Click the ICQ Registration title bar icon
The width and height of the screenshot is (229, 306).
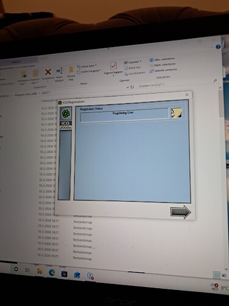(60, 102)
